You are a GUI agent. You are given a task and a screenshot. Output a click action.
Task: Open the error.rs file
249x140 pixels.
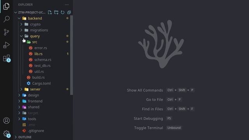pos(40,48)
